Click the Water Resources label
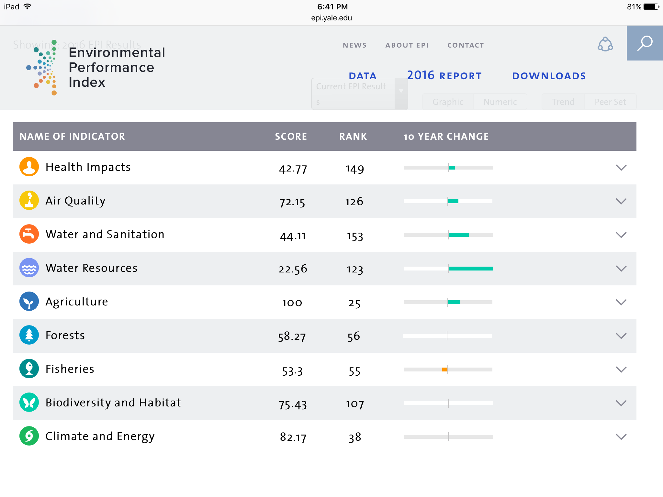 (x=92, y=268)
